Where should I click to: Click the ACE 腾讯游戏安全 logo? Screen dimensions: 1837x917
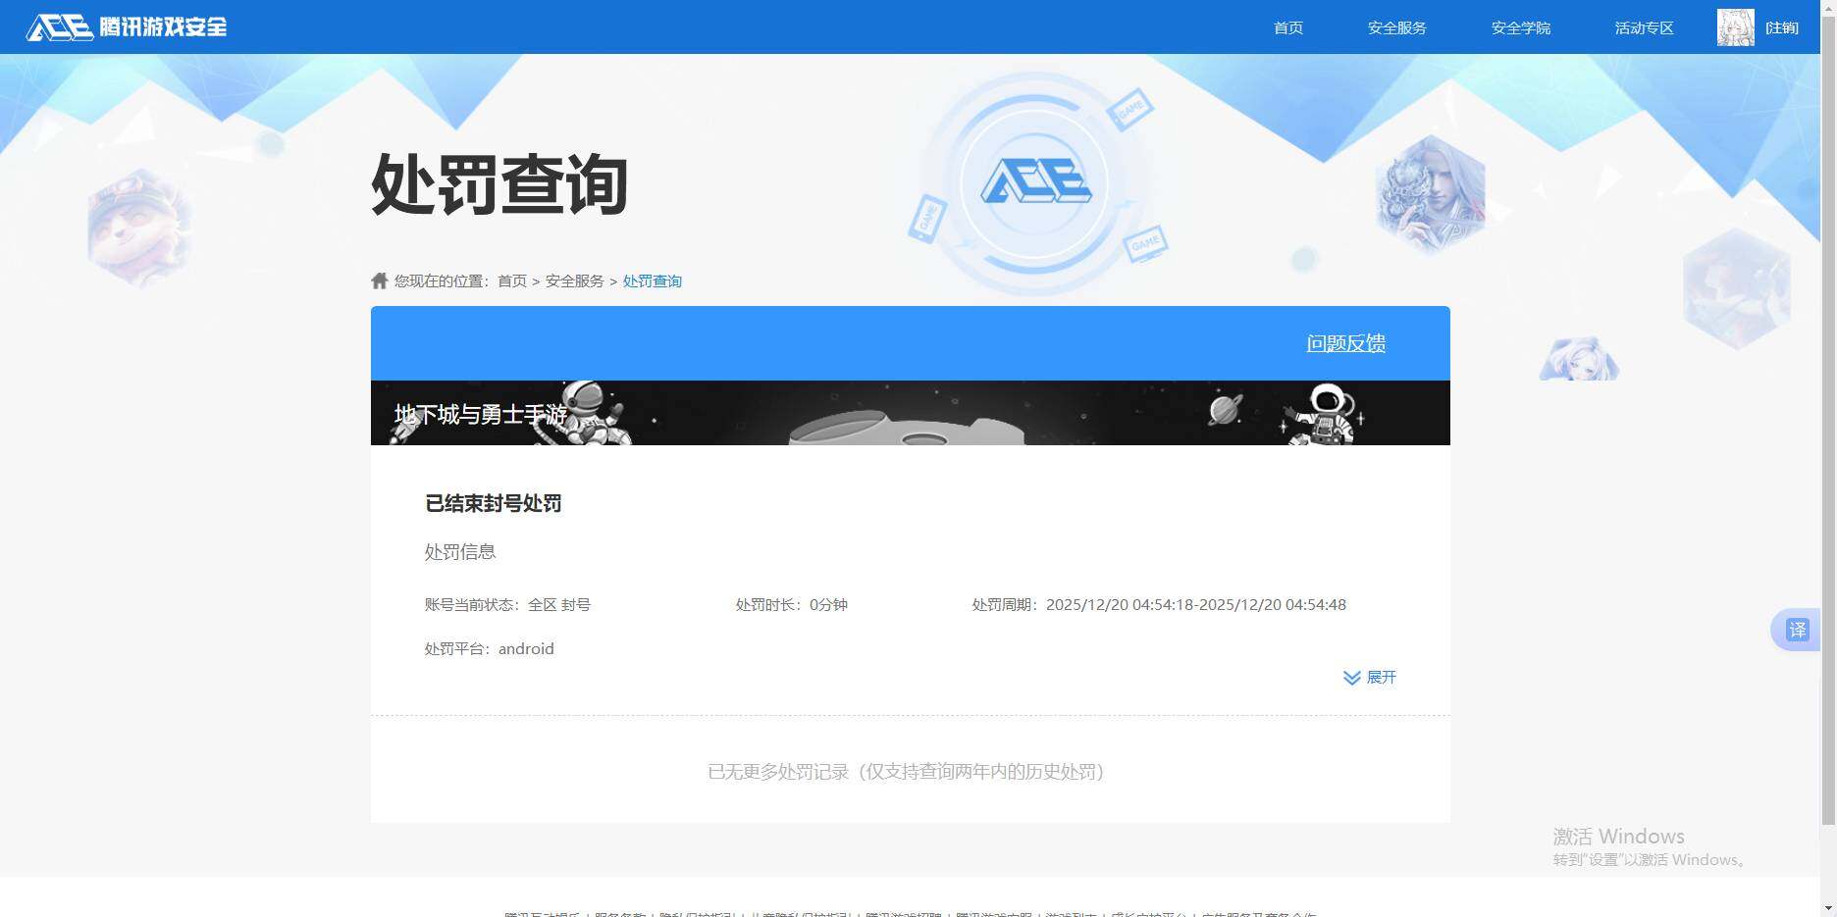126,26
